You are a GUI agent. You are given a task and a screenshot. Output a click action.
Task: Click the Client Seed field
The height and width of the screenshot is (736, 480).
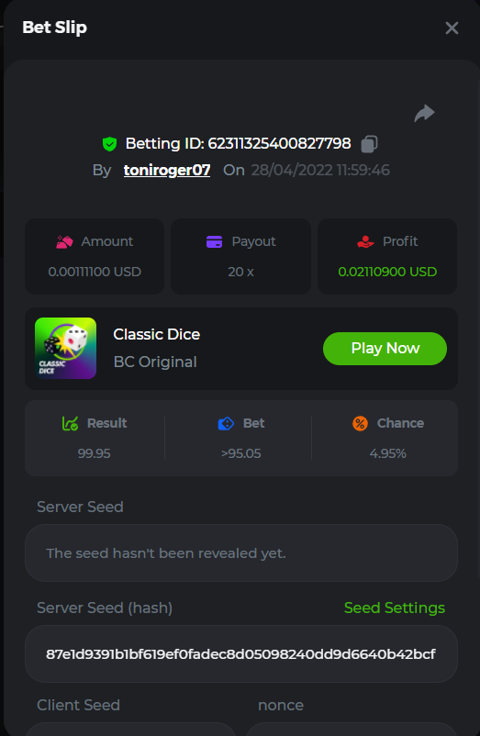click(x=130, y=729)
